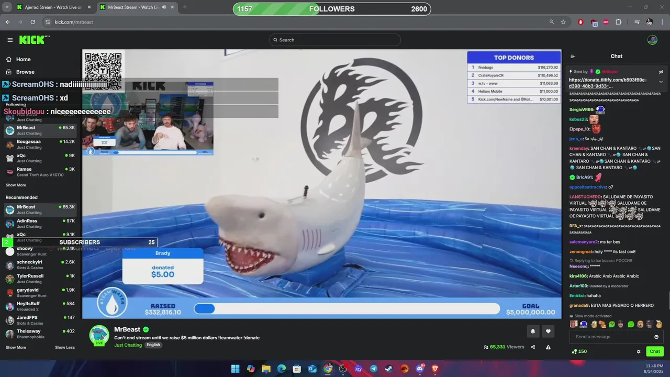
Task: Click the English language tag
Action: point(153,345)
